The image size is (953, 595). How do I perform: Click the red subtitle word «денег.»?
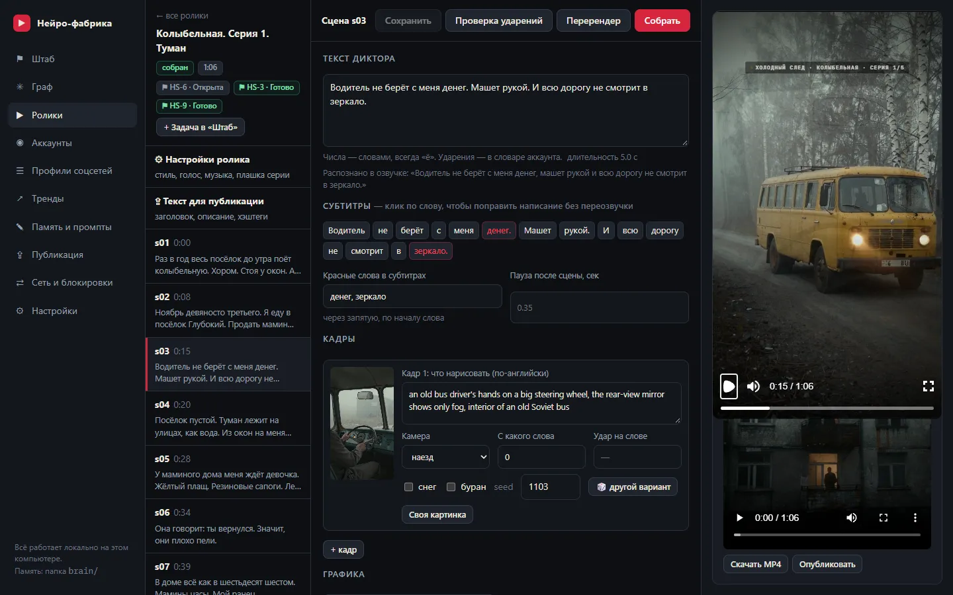(x=498, y=231)
